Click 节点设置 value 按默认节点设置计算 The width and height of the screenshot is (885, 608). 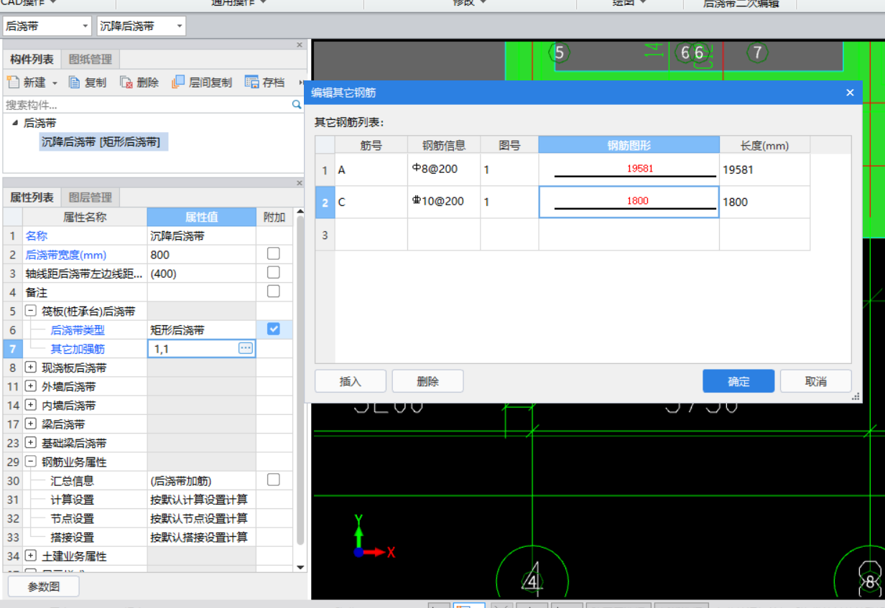pos(201,518)
